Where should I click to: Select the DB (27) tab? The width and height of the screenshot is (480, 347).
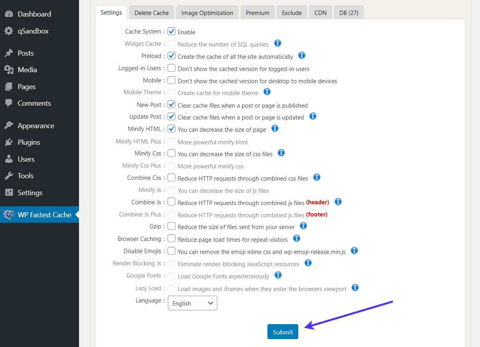[348, 12]
